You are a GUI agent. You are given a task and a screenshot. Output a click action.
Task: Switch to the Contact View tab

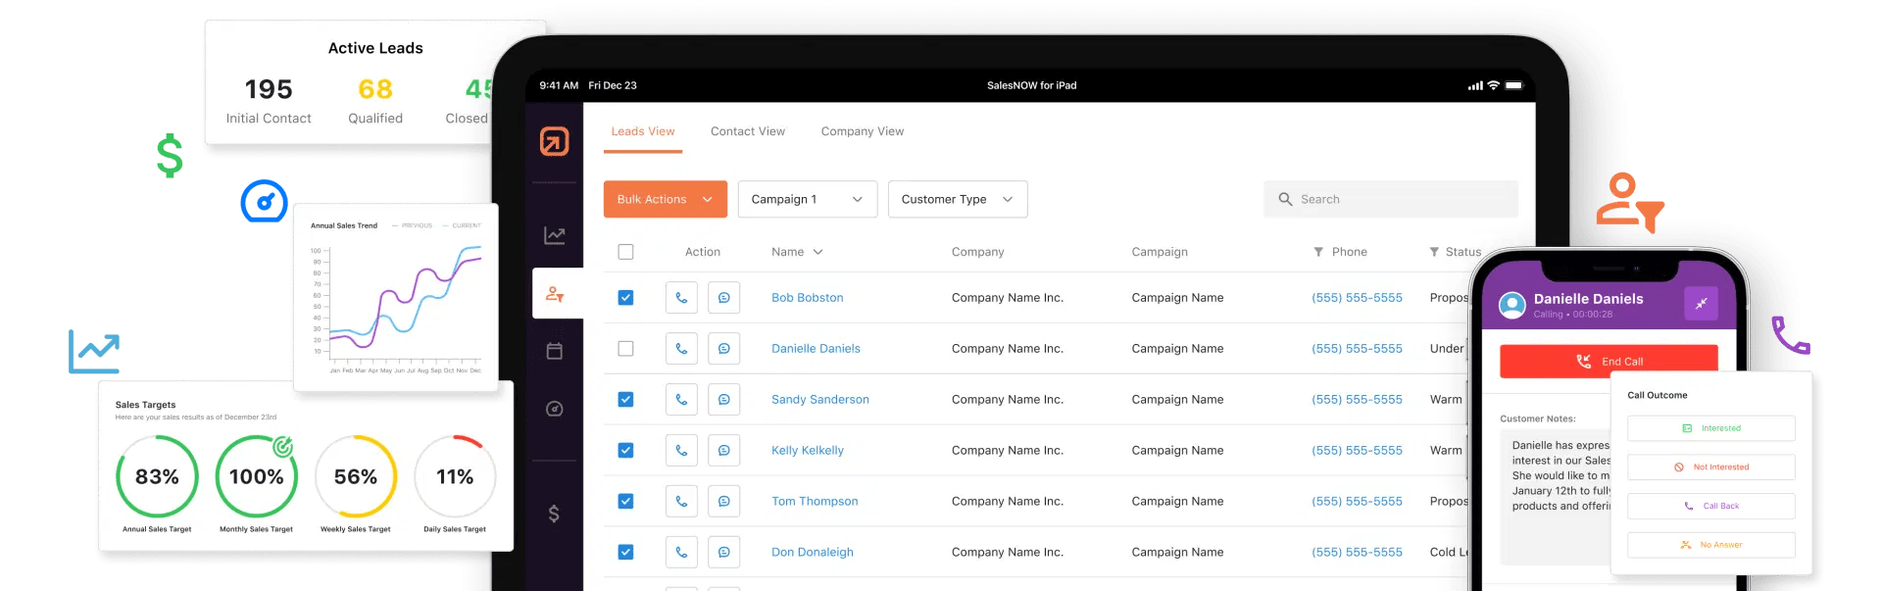point(748,131)
